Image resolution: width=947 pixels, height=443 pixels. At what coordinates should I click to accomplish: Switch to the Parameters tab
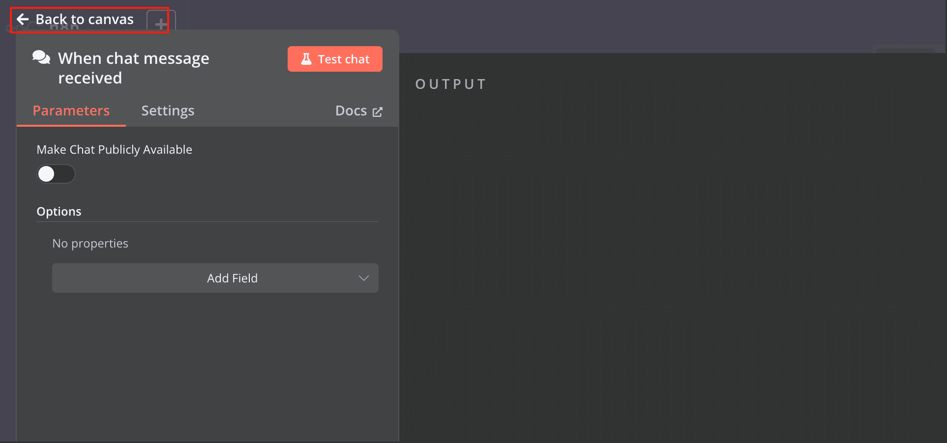(x=71, y=111)
